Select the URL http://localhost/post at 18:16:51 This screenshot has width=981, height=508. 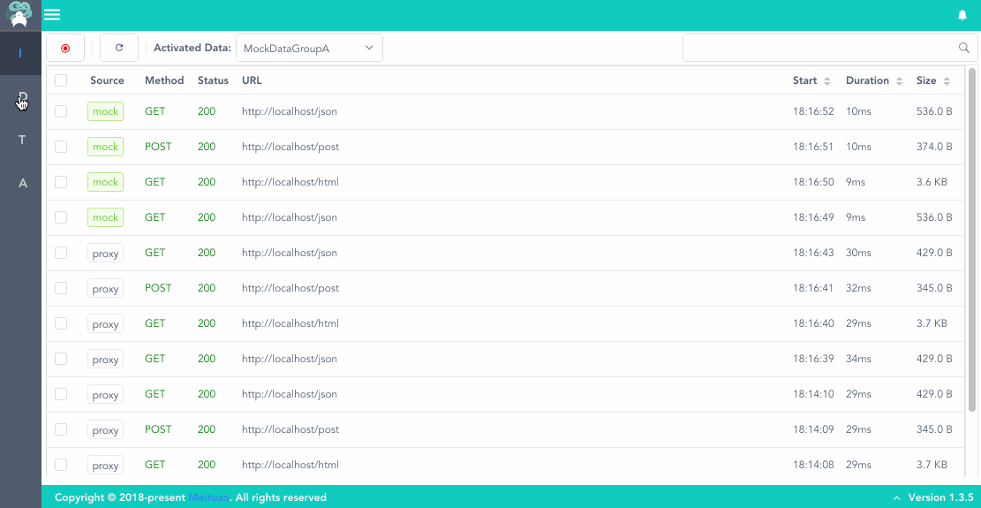click(x=291, y=147)
